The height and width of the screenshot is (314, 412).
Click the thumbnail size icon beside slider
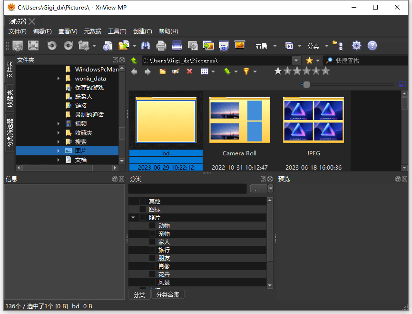(x=402, y=84)
